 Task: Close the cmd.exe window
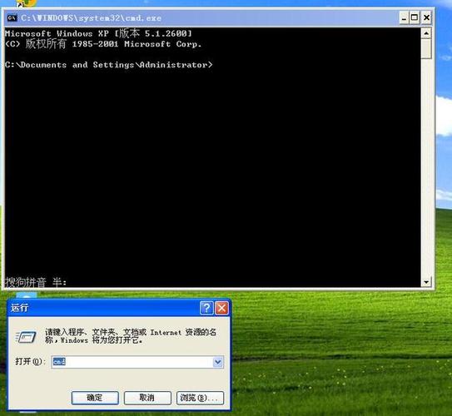tap(426, 18)
